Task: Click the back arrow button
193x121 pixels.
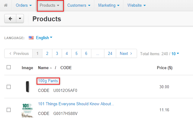Action: coord(10,18)
